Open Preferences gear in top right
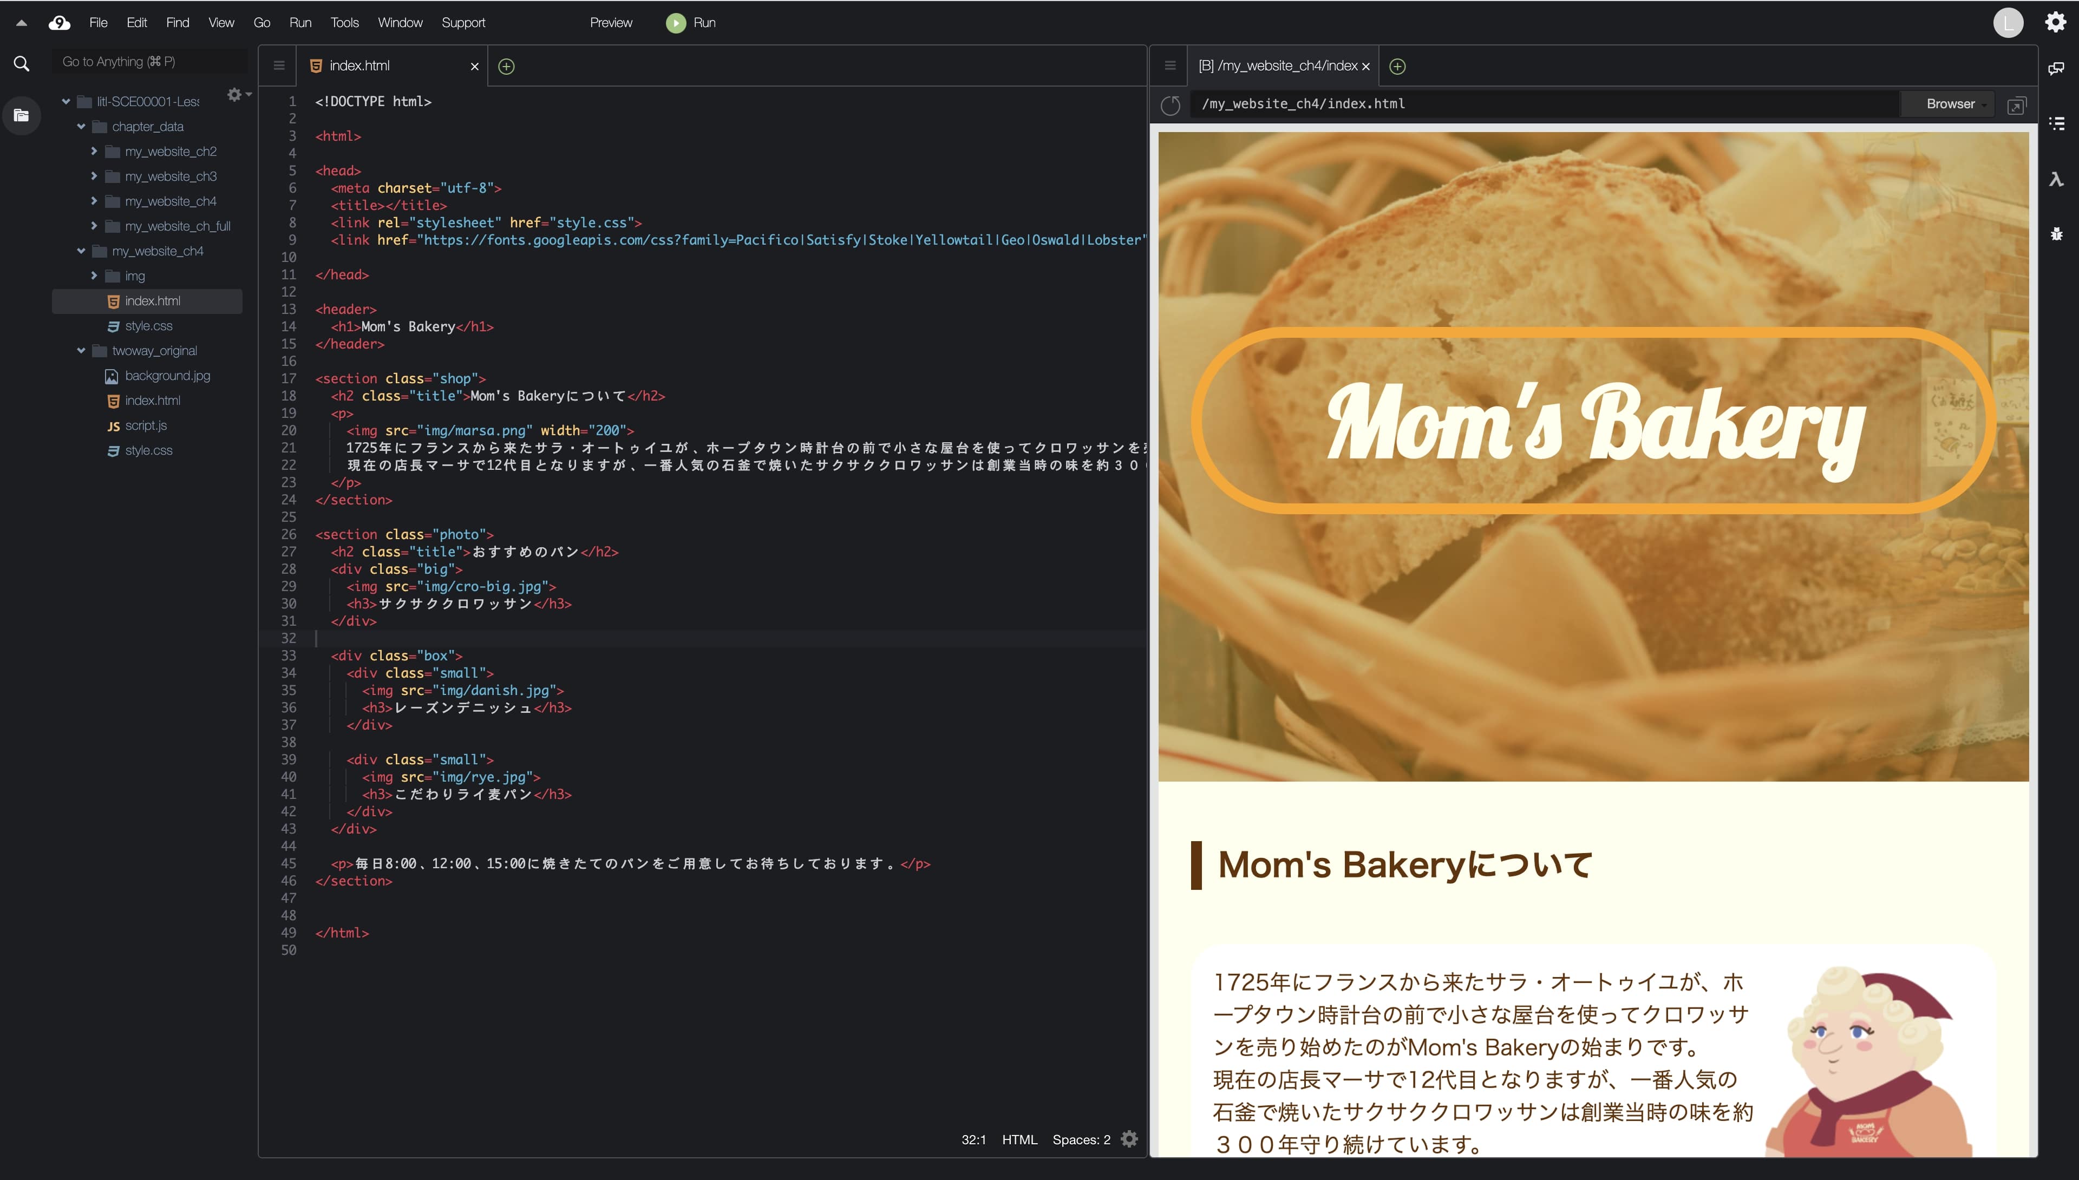 (2055, 22)
